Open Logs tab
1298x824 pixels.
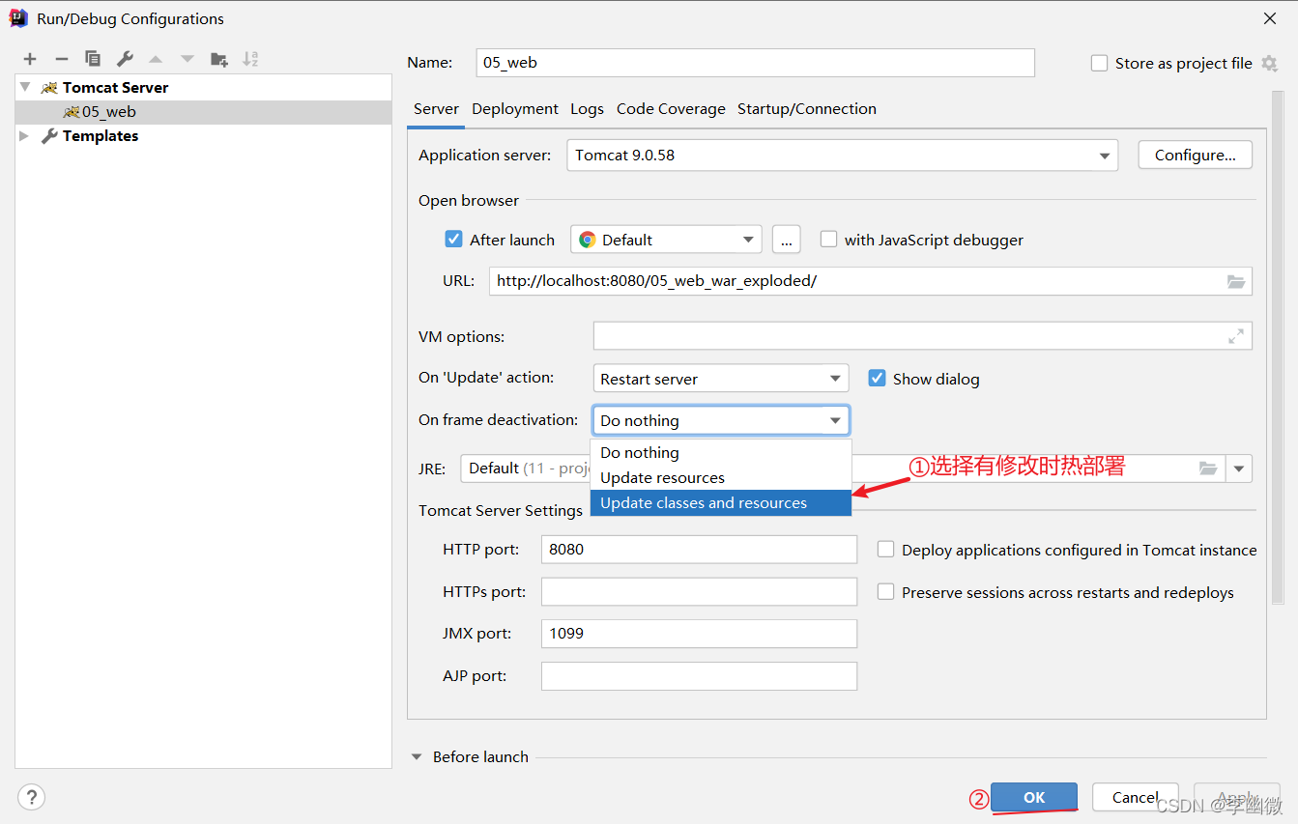587,108
